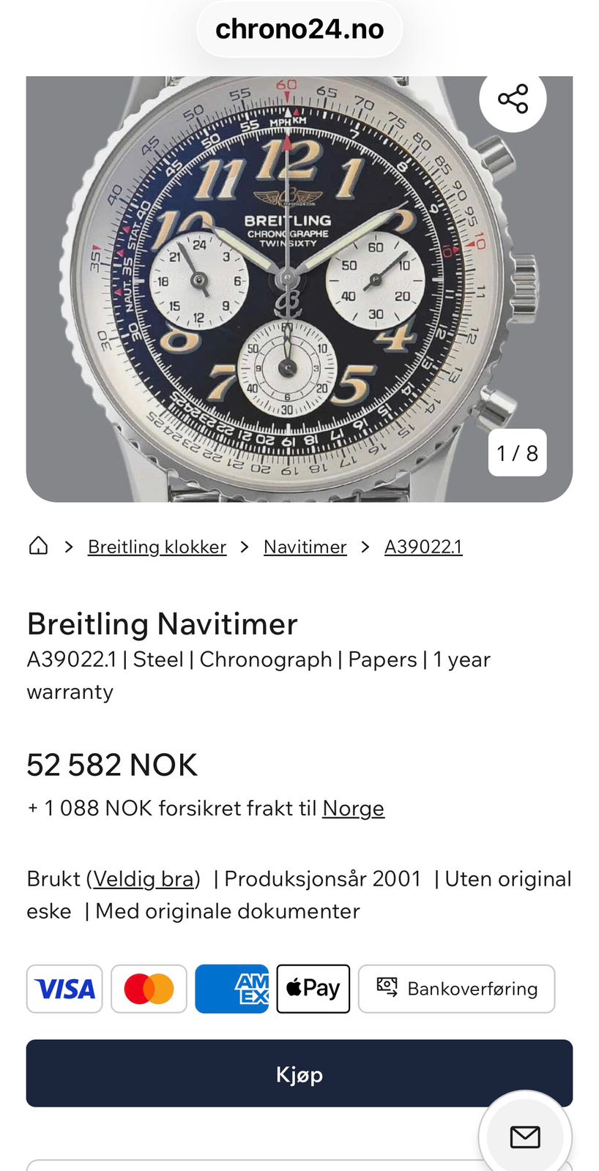Open the Navitimer breadcrumb link
Viewport: 599px width, 1171px height.
click(x=305, y=547)
